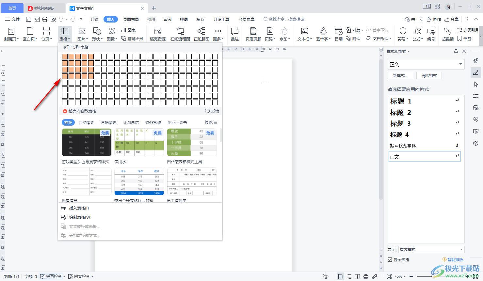This screenshot has height=281, width=483.
Task: Insert a 书签 bookmark
Action: (x=464, y=39)
